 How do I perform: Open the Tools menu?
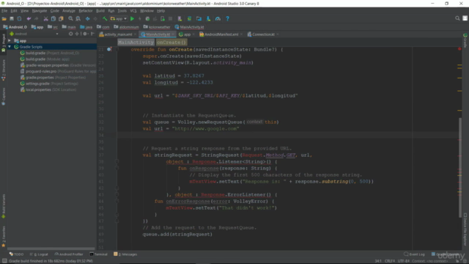[x=122, y=11]
